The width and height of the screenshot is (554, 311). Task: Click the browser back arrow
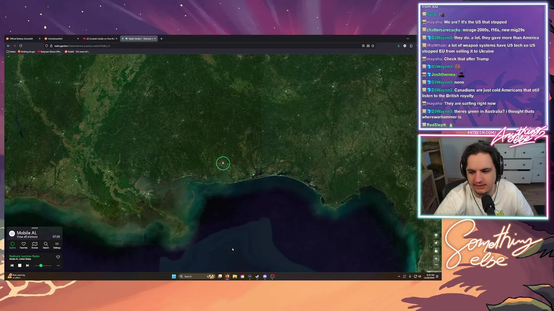(x=8, y=46)
